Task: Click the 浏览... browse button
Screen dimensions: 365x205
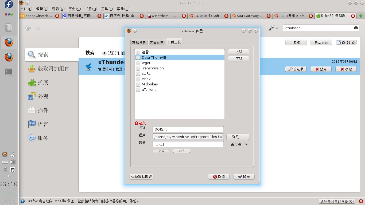Action: 238,137
